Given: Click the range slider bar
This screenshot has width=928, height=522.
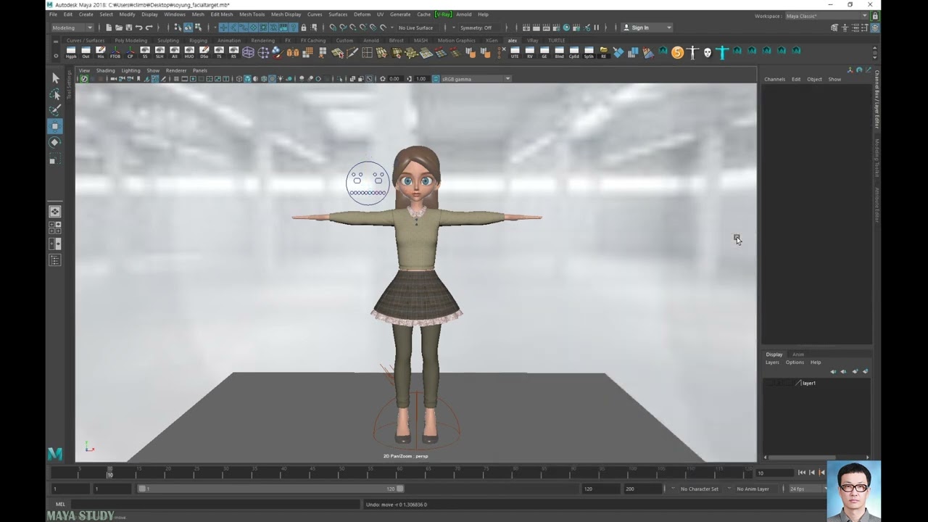Looking at the screenshot, I should 270,489.
